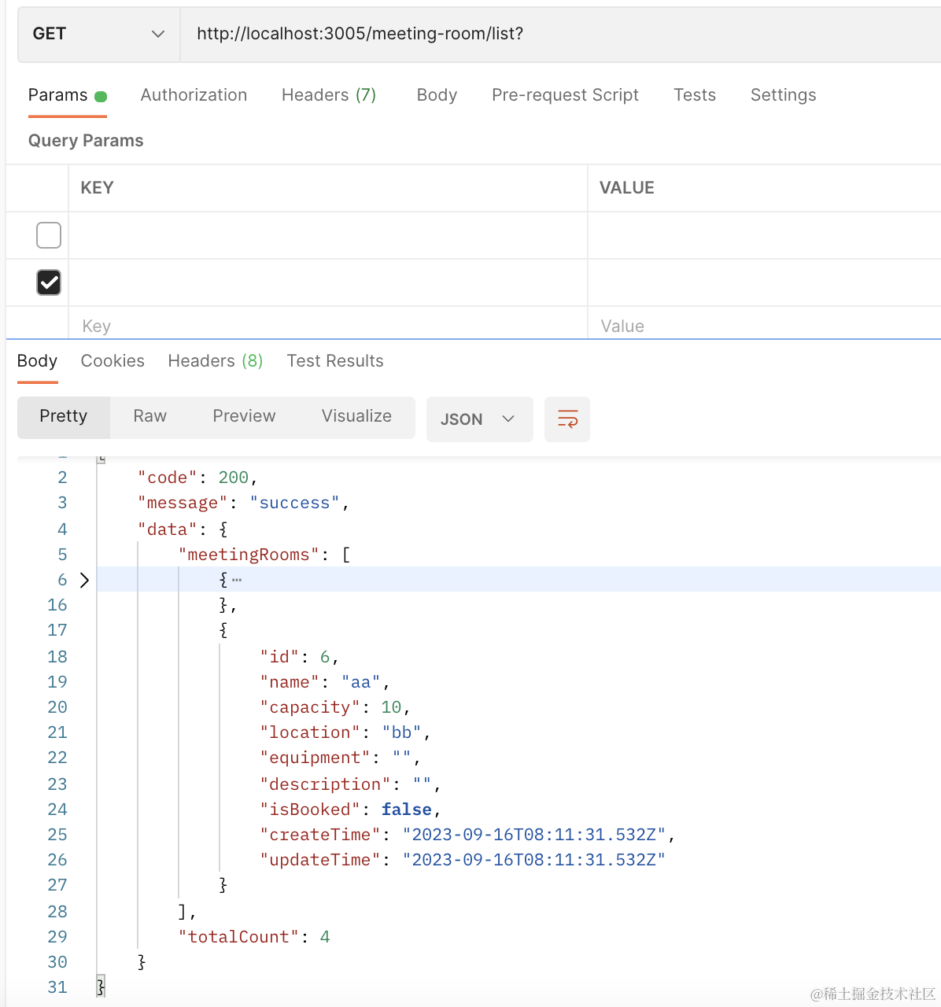Switch response view to Preview
The width and height of the screenshot is (941, 1007).
coord(244,416)
